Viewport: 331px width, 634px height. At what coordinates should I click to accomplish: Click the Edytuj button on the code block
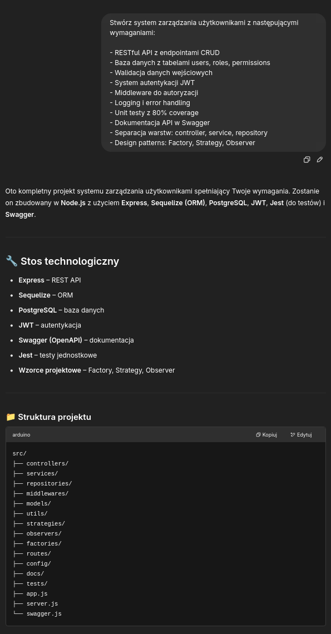click(302, 435)
